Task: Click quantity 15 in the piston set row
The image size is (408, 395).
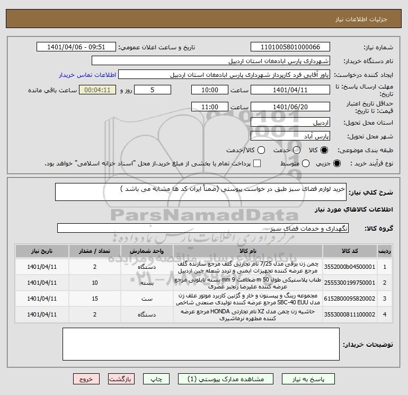Action: pos(95,299)
